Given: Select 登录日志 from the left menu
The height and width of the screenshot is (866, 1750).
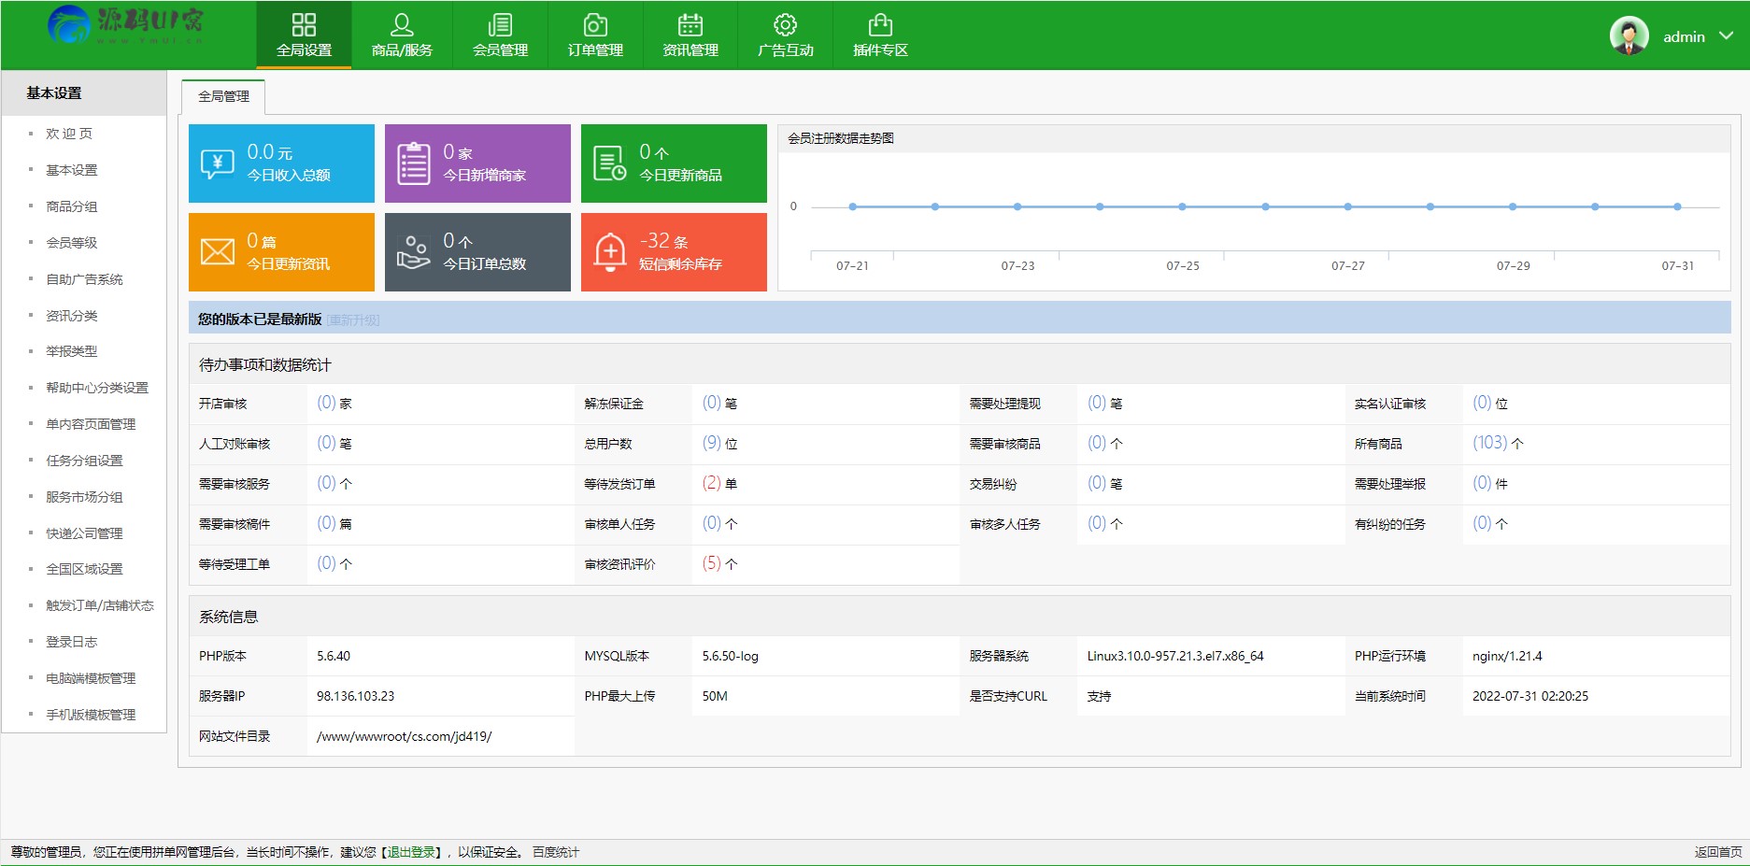Looking at the screenshot, I should click(x=72, y=642).
